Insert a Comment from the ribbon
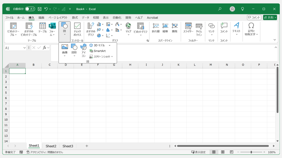 click(224, 28)
